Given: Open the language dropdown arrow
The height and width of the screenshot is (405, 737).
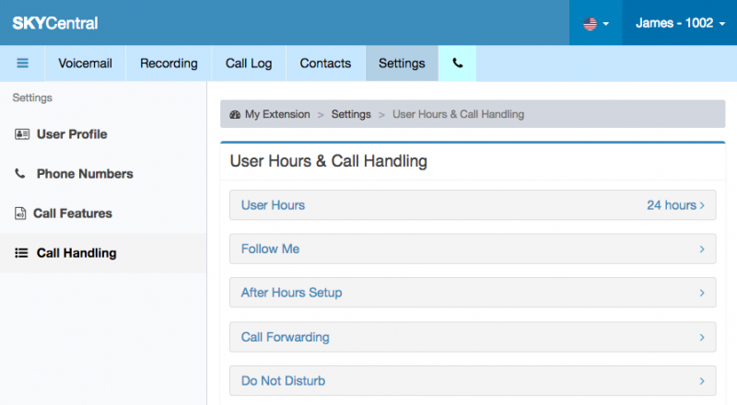Looking at the screenshot, I should 606,24.
